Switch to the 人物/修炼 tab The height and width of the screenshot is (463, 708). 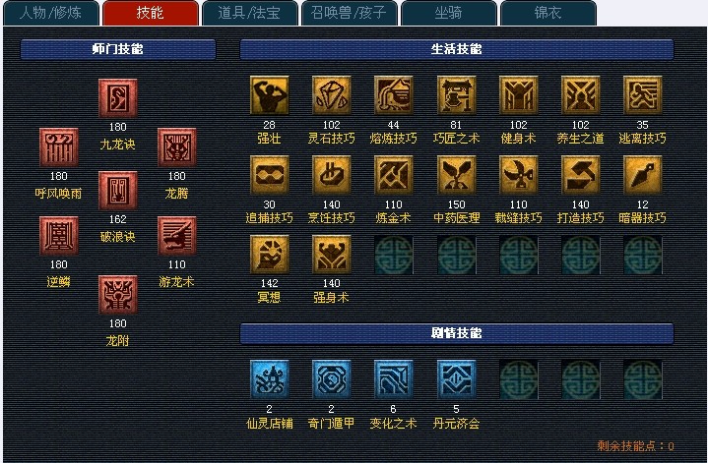tap(50, 13)
